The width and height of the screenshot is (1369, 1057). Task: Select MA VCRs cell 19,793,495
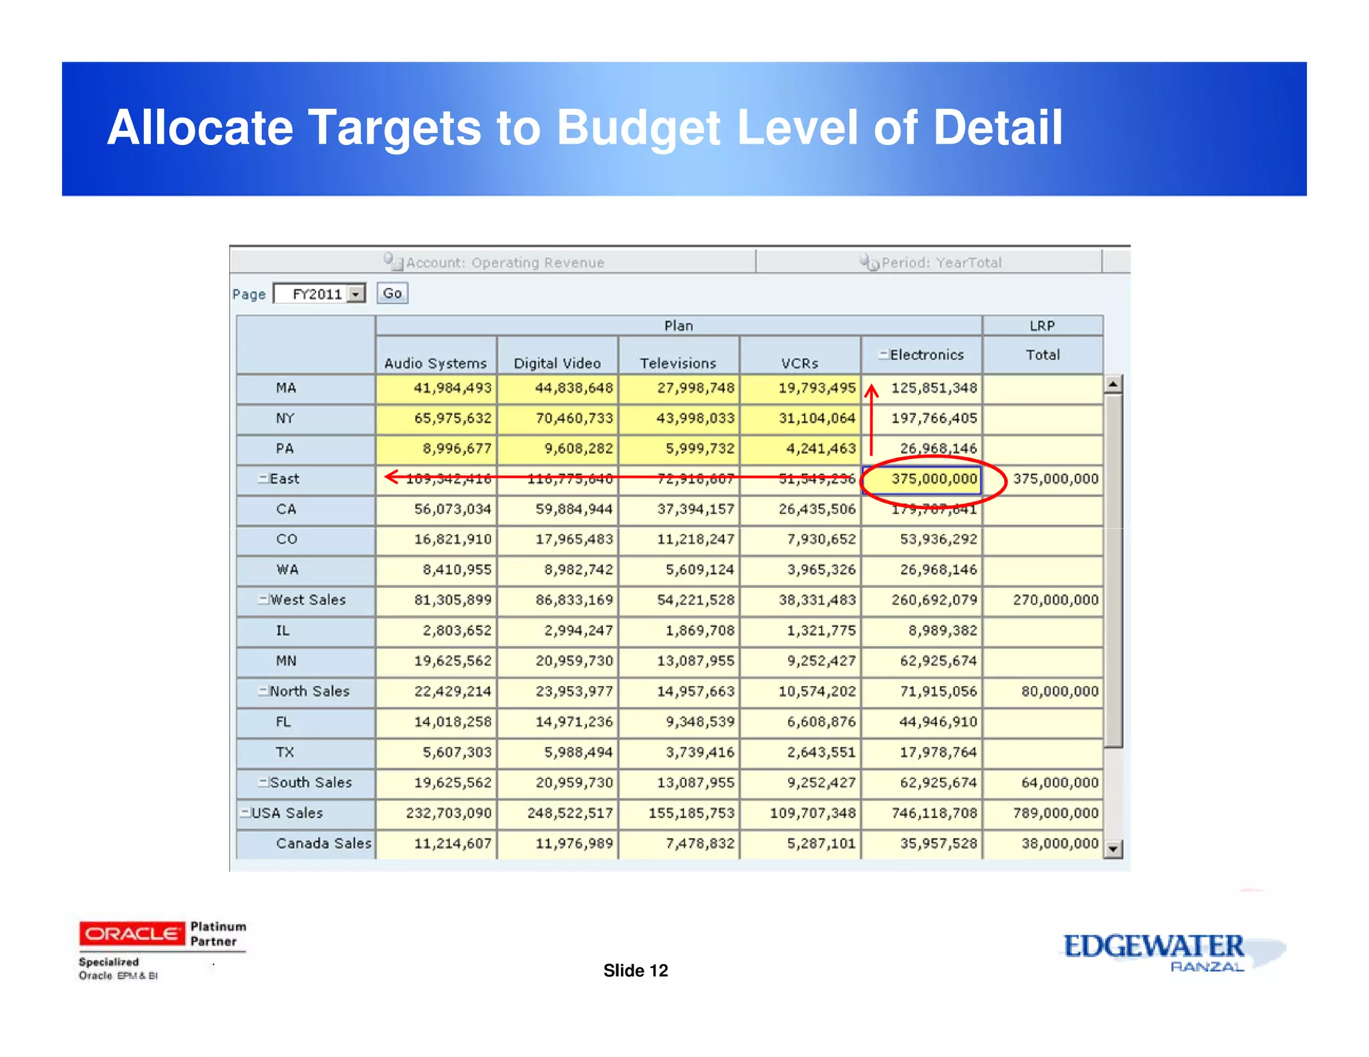801,388
